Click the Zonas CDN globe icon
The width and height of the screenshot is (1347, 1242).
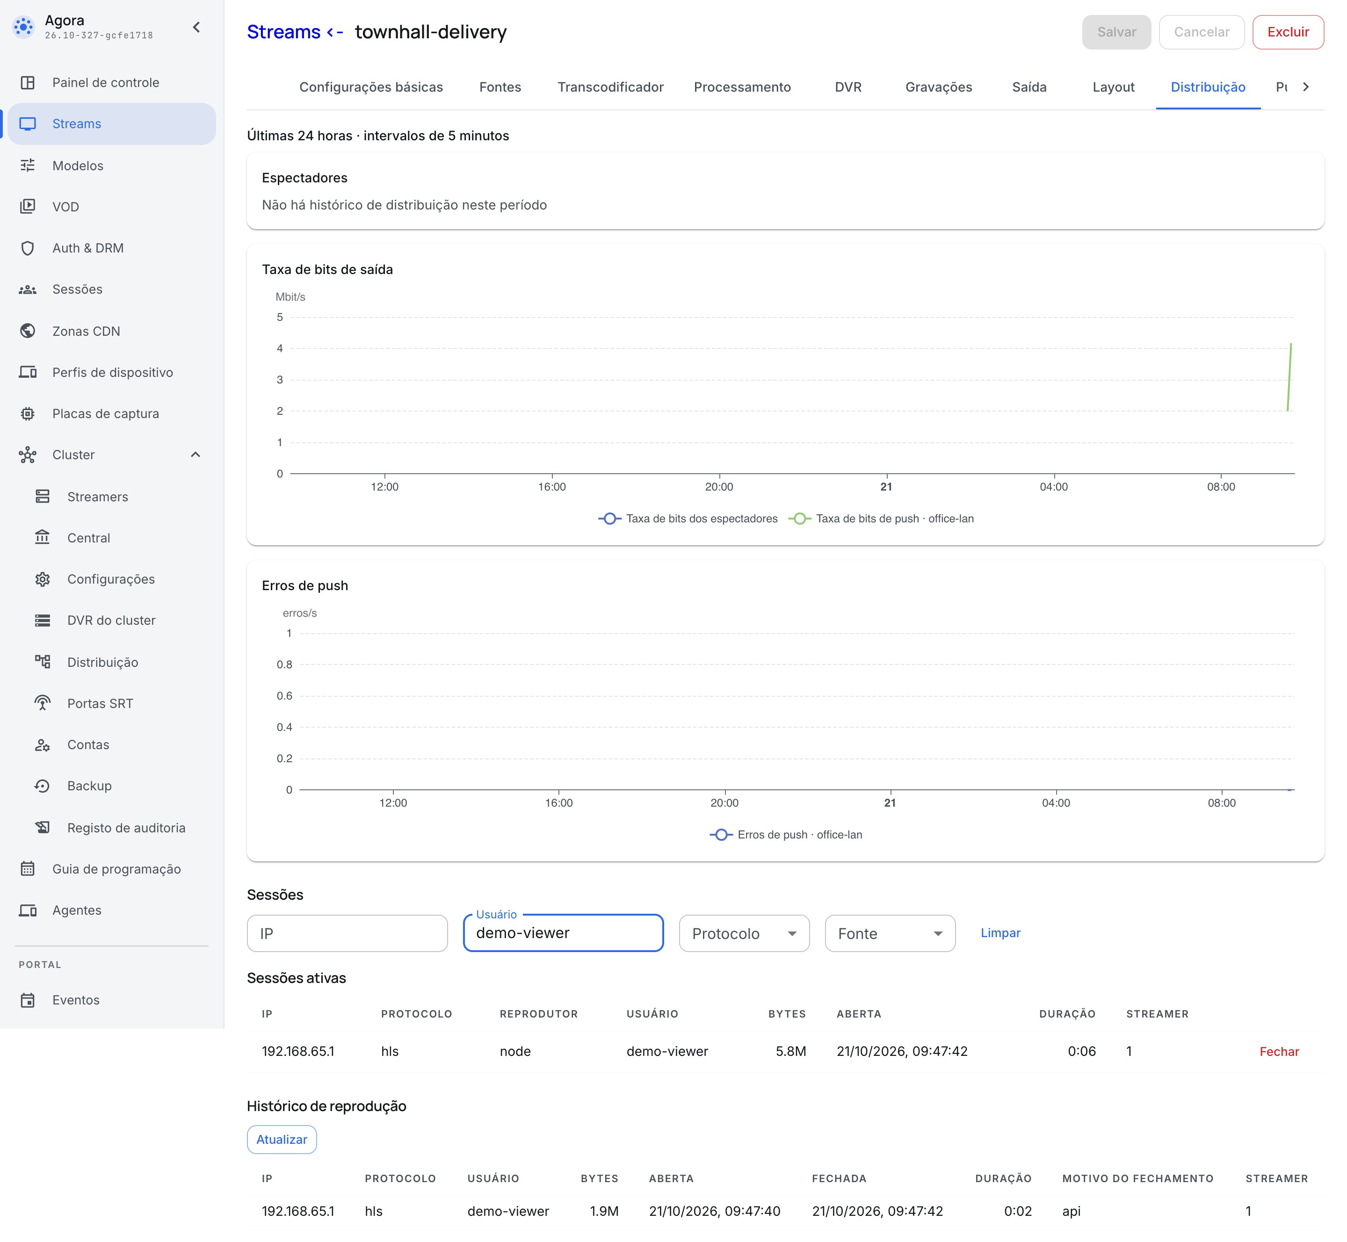tap(28, 331)
